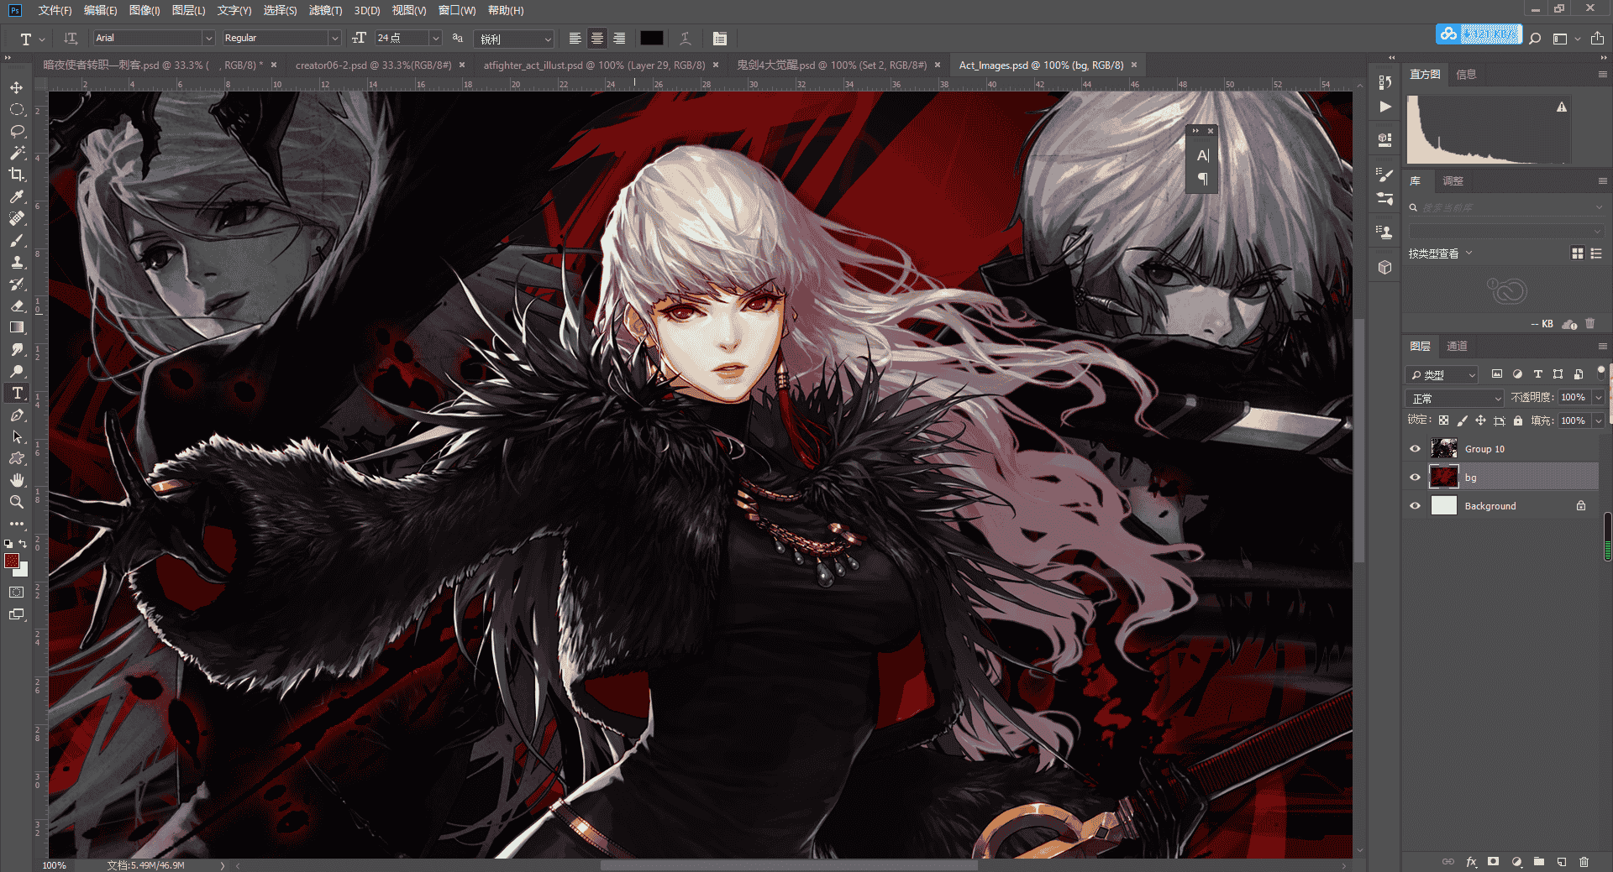1613x872 pixels.
Task: Select the bg layer thumbnail
Action: [x=1443, y=478]
